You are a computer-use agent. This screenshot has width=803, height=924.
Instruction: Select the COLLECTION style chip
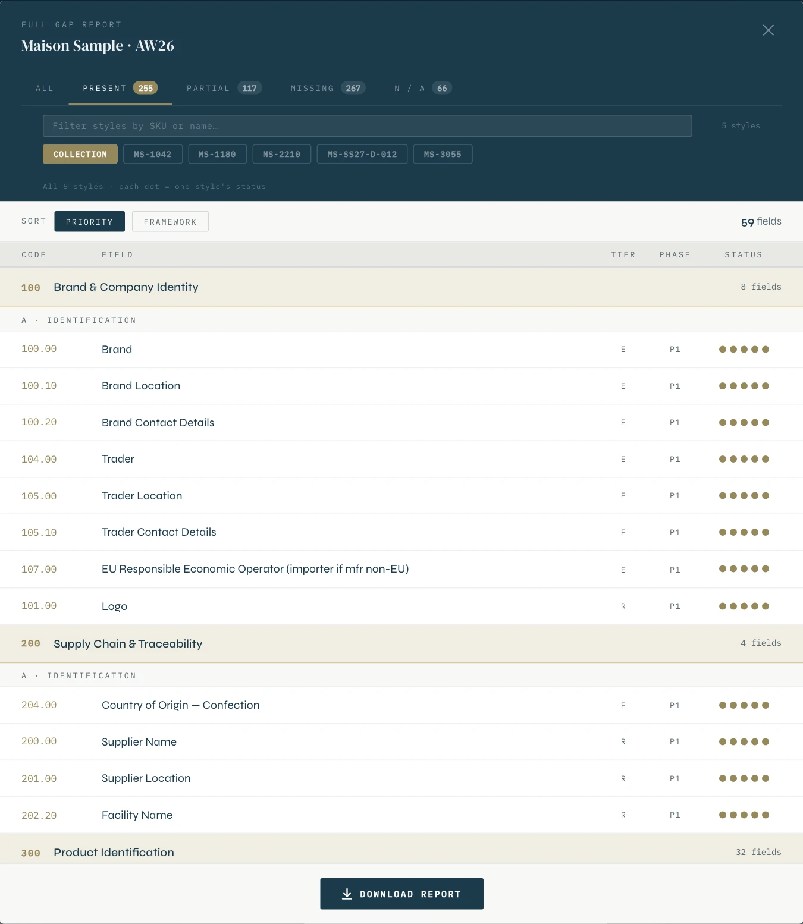[80, 154]
